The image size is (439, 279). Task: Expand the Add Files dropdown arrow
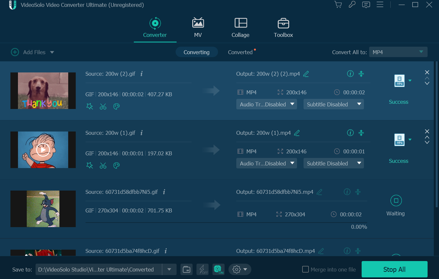click(x=52, y=52)
